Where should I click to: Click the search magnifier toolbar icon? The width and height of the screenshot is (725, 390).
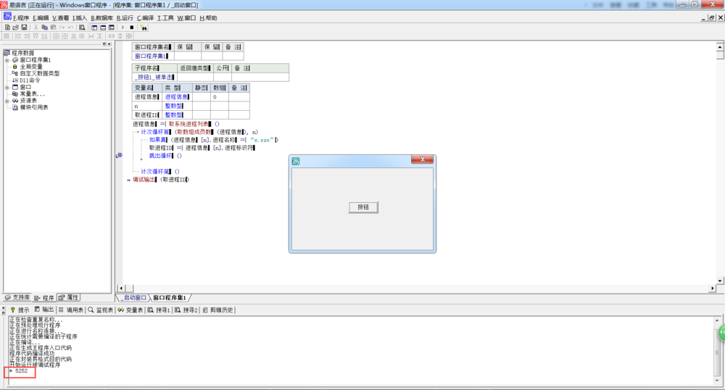point(82,28)
